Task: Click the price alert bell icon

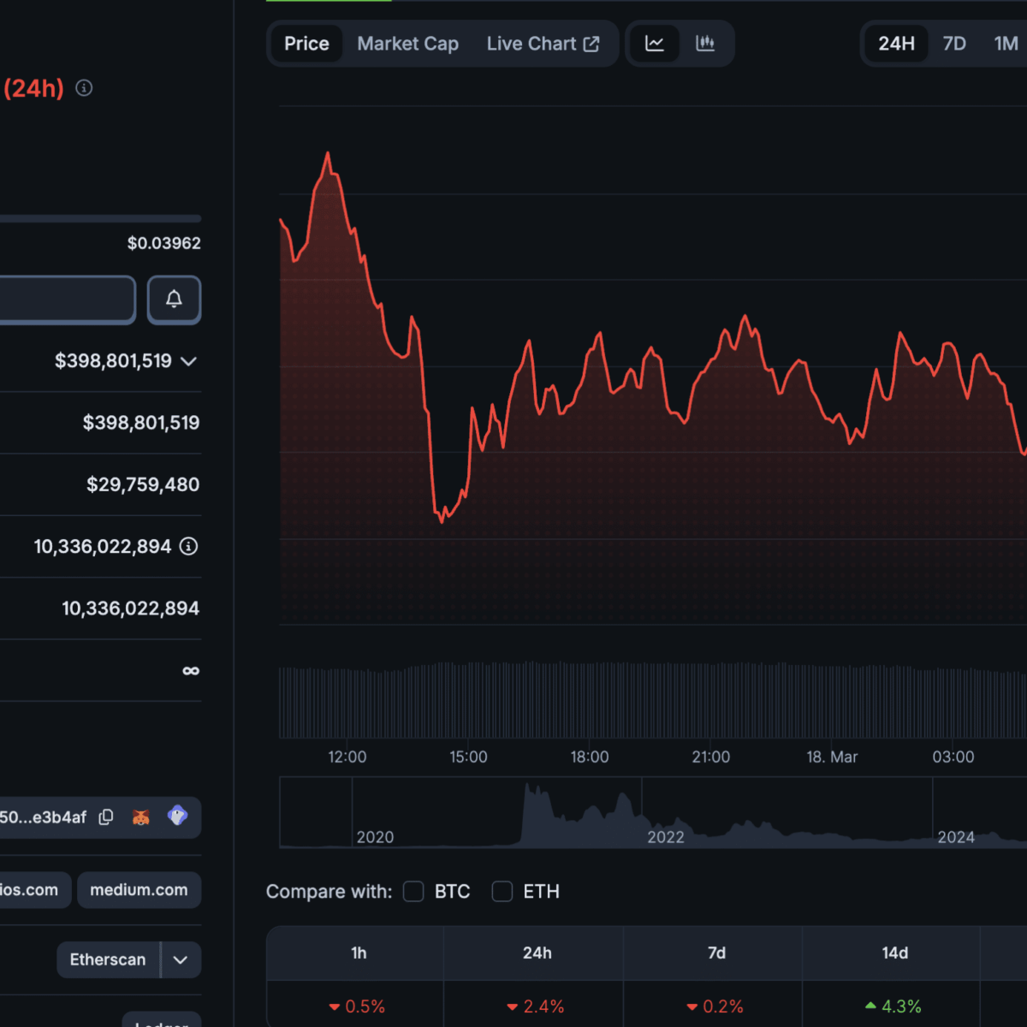Action: coord(174,300)
